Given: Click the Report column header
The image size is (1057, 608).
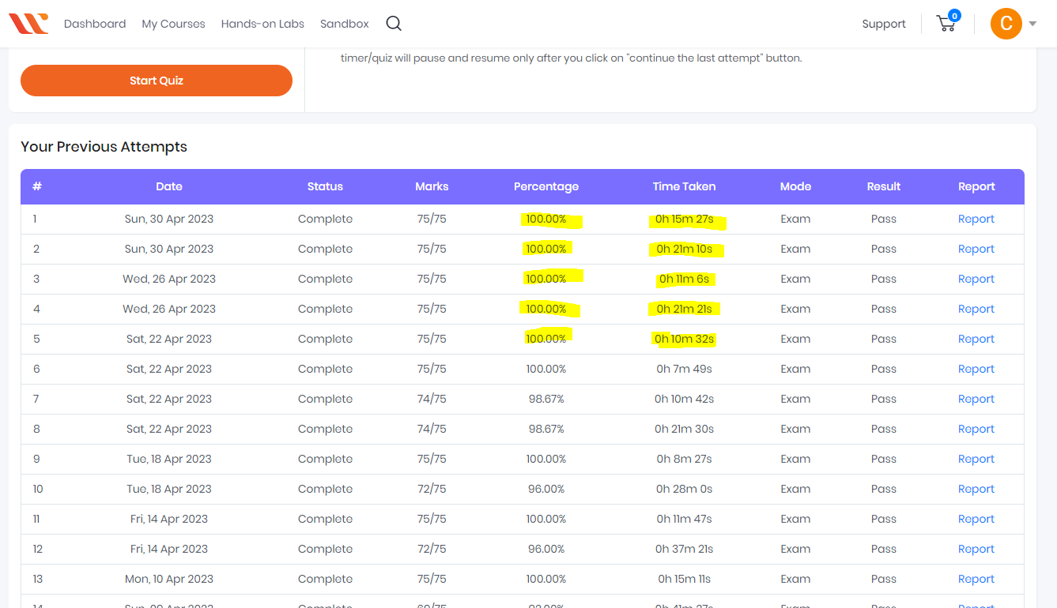Looking at the screenshot, I should tap(976, 186).
